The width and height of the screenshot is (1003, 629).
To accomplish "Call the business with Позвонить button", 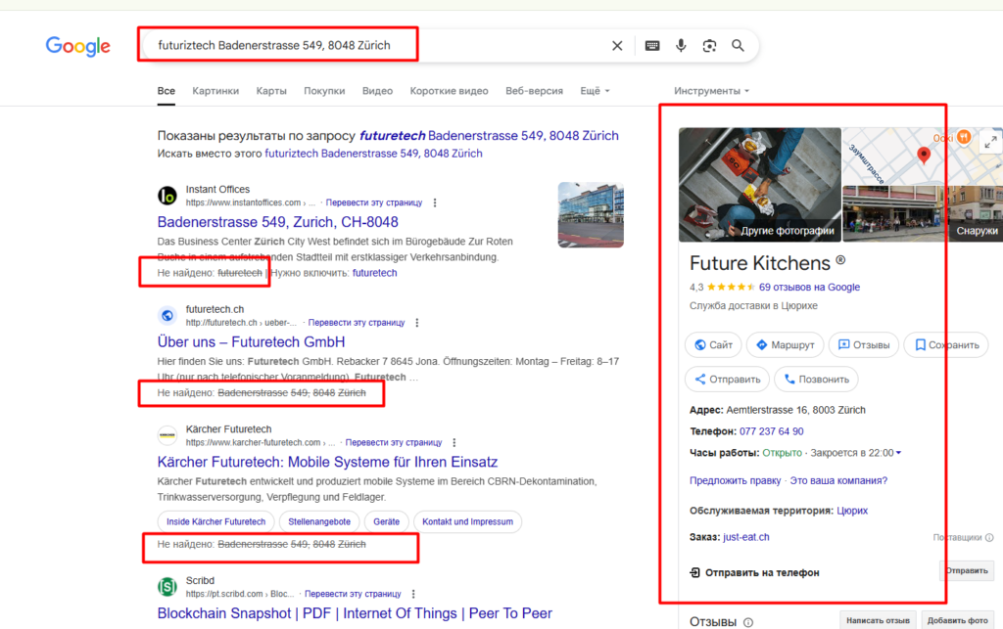I will 816,380.
